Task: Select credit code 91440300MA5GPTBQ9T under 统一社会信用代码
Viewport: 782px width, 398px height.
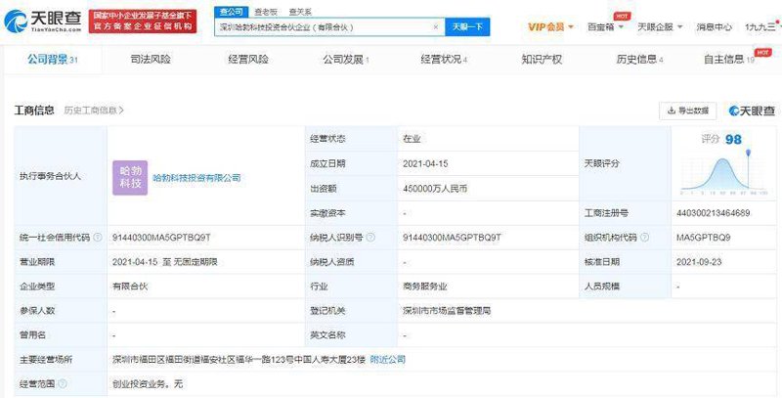Action: pyautogui.click(x=161, y=238)
